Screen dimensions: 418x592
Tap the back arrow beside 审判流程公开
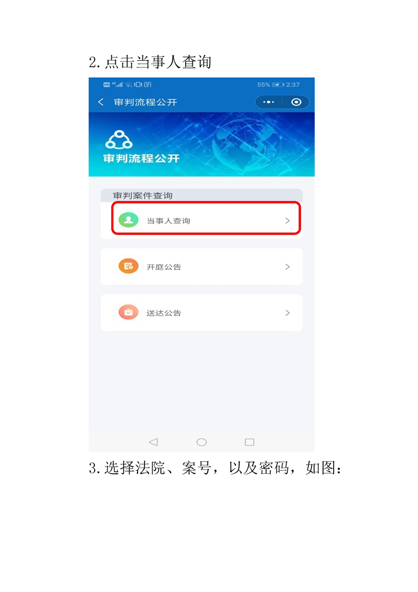pos(101,102)
